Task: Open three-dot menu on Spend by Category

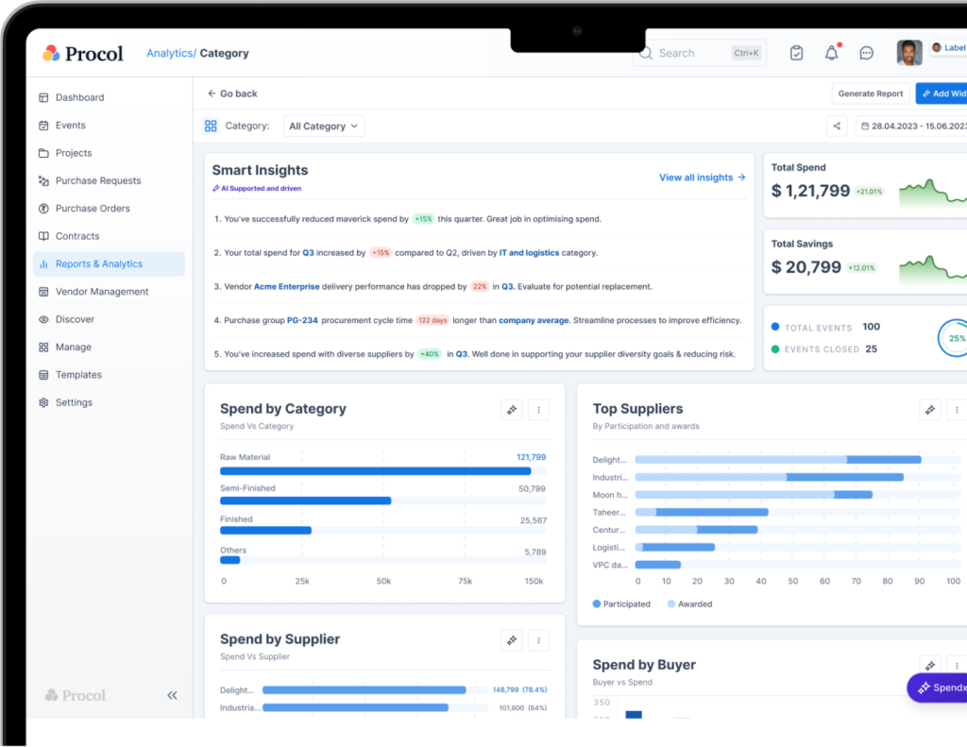Action: 538,409
